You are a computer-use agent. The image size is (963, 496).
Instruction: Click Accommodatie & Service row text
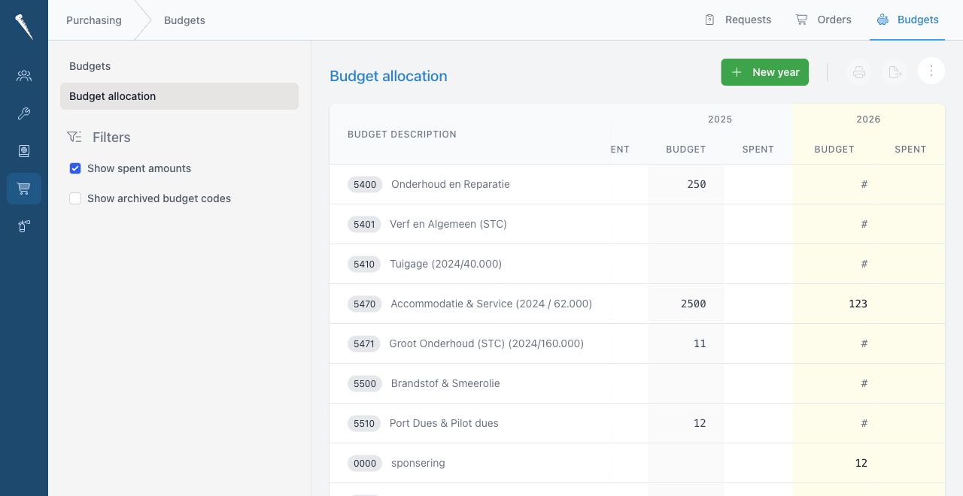(x=491, y=304)
